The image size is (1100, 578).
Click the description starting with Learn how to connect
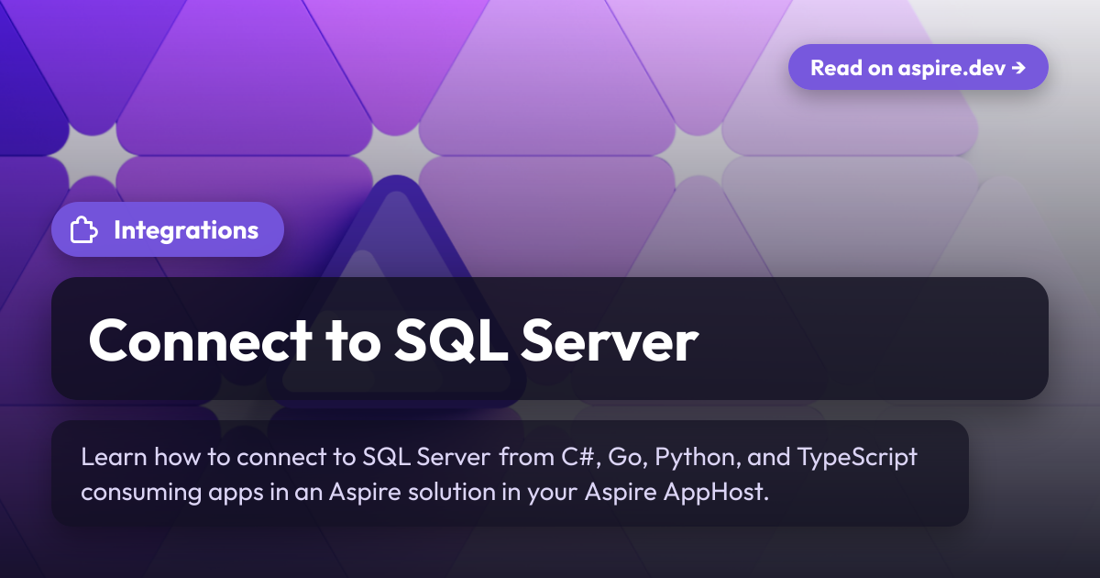pos(500,473)
